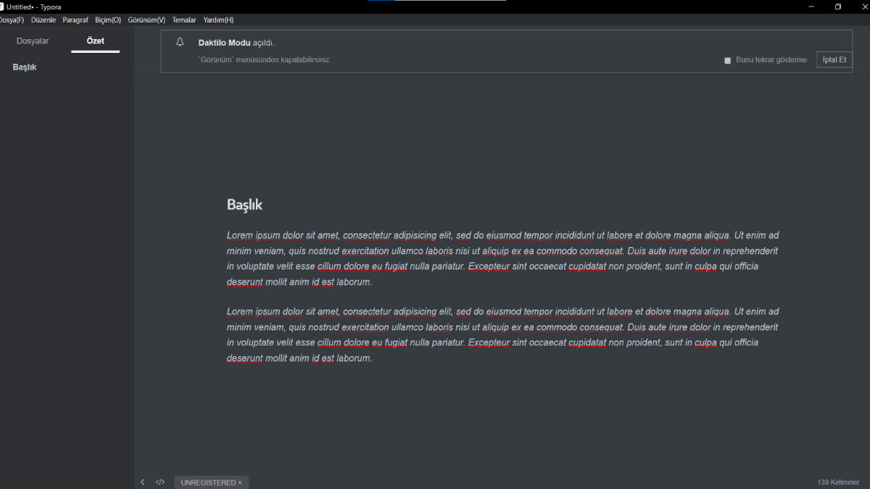The width and height of the screenshot is (870, 489).
Task: Click the bell icon in Daktilo Modu notification
Action: tap(181, 42)
